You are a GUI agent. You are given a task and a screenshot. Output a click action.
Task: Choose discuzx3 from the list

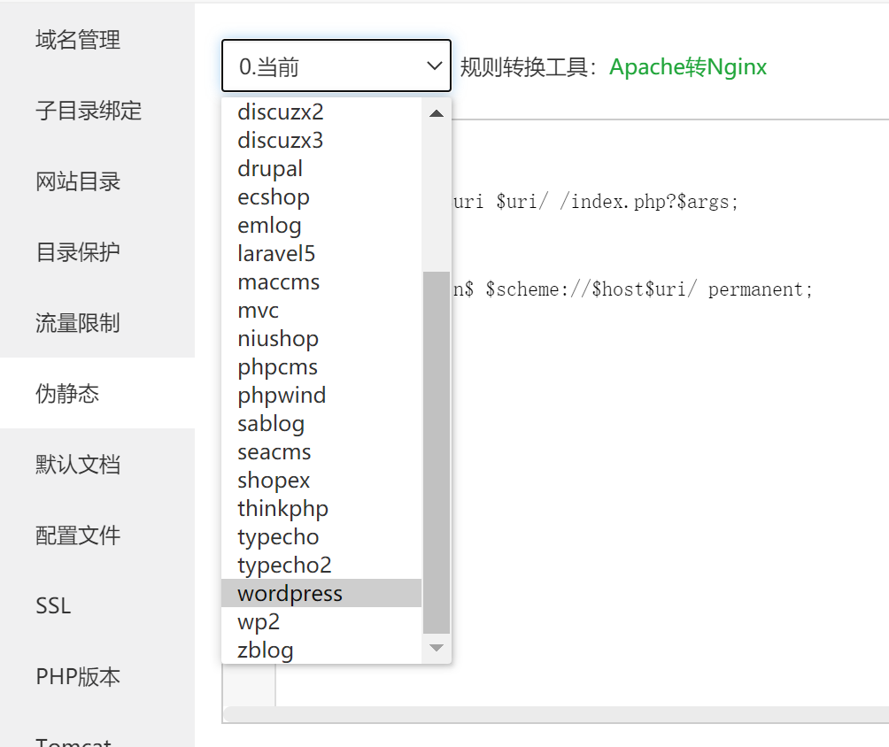click(x=281, y=141)
